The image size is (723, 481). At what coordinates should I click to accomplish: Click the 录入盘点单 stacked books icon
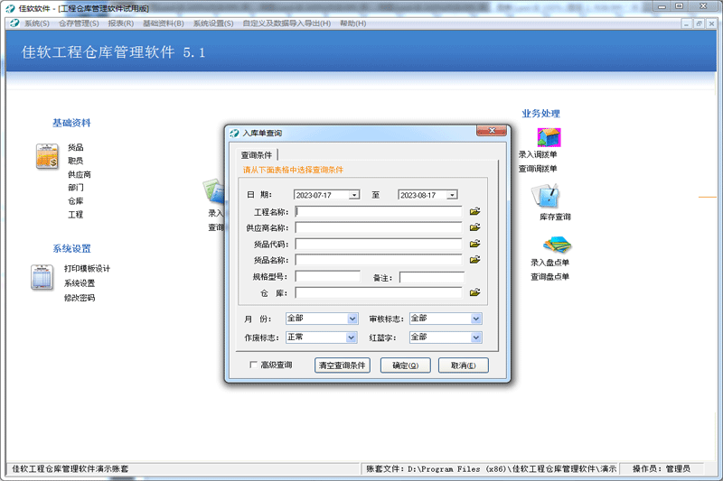[x=557, y=245]
